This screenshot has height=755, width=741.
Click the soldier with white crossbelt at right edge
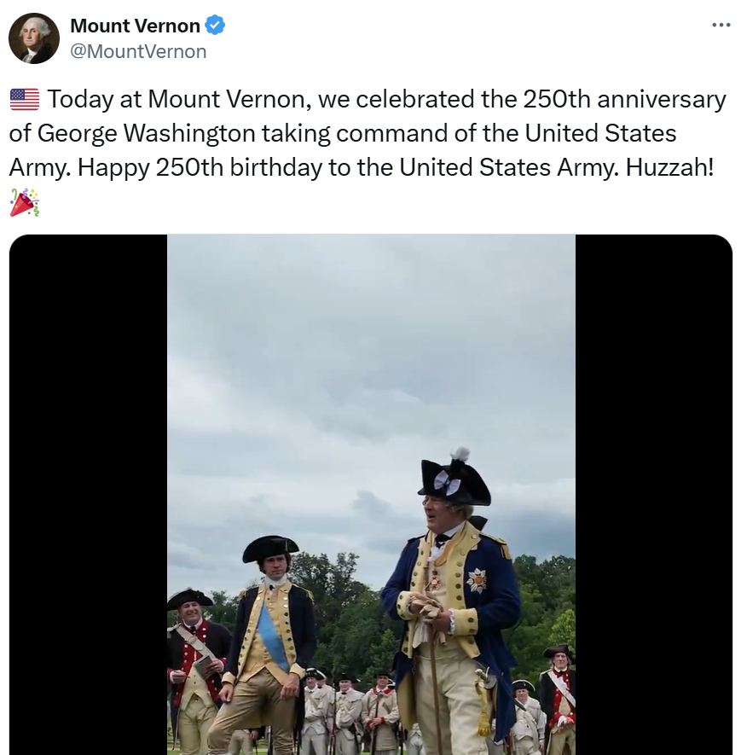(x=558, y=698)
